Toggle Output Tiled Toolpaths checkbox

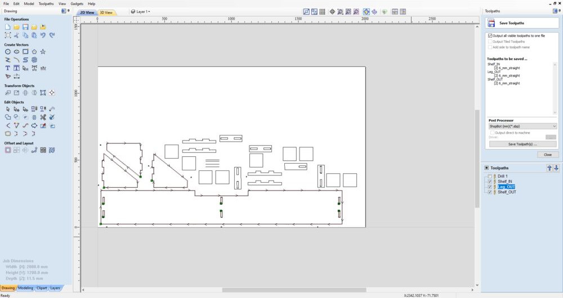coord(490,42)
